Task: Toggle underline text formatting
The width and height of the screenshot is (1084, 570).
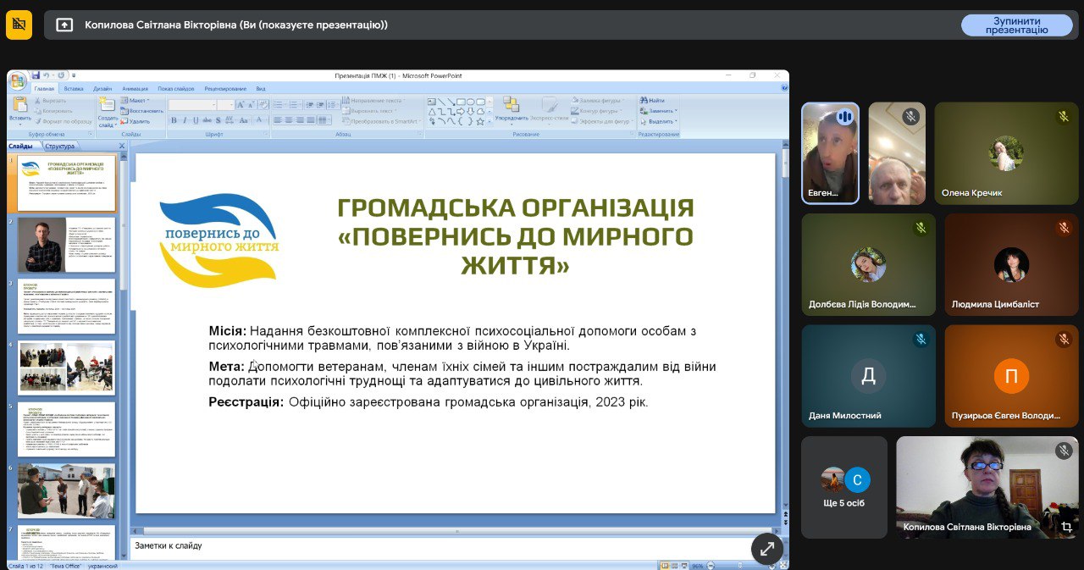Action: point(195,120)
